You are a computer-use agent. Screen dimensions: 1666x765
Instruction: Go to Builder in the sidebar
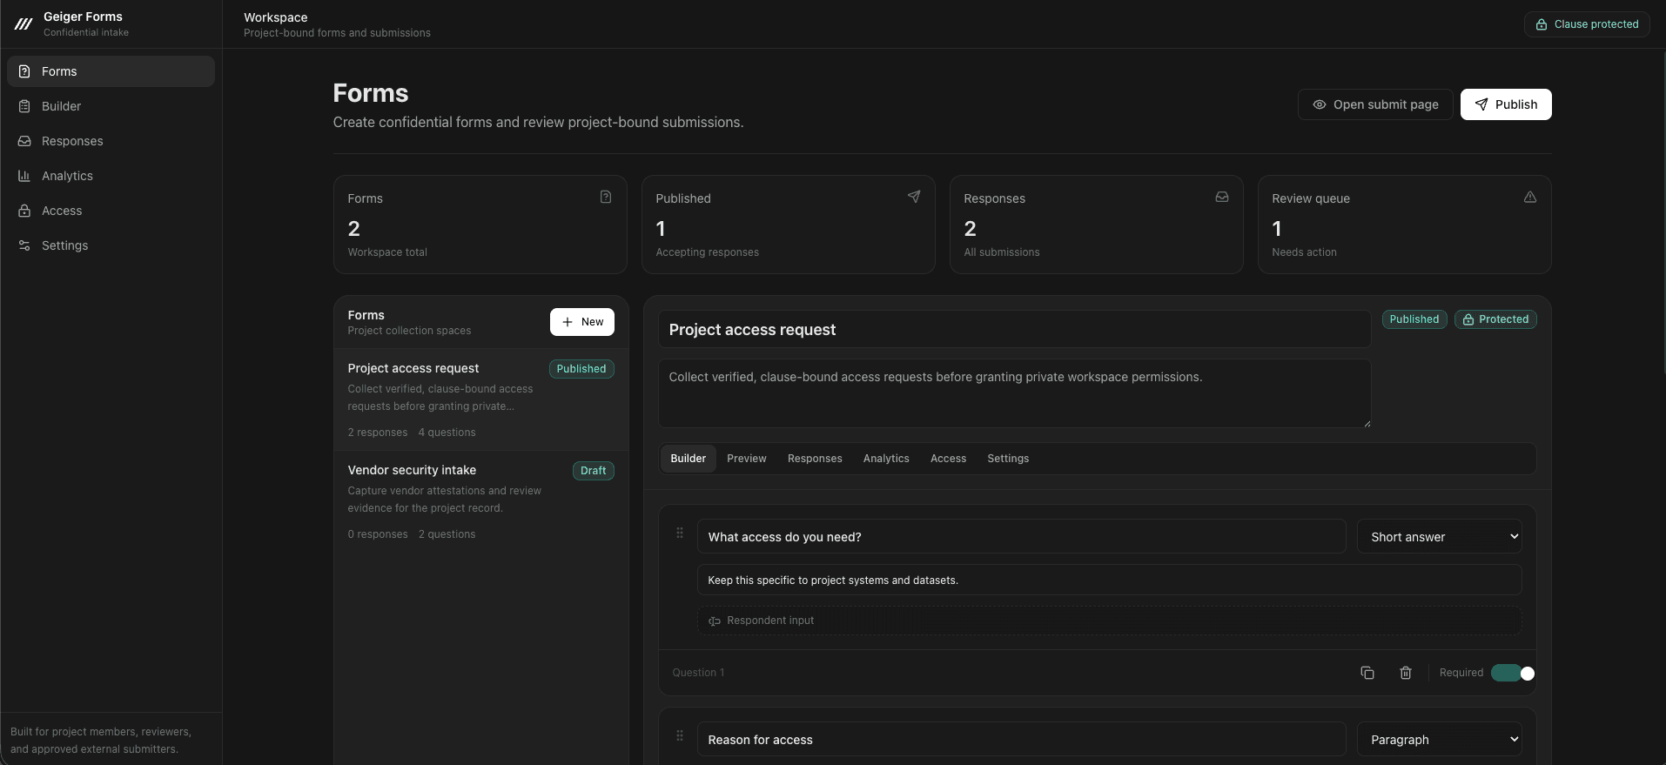click(x=111, y=106)
